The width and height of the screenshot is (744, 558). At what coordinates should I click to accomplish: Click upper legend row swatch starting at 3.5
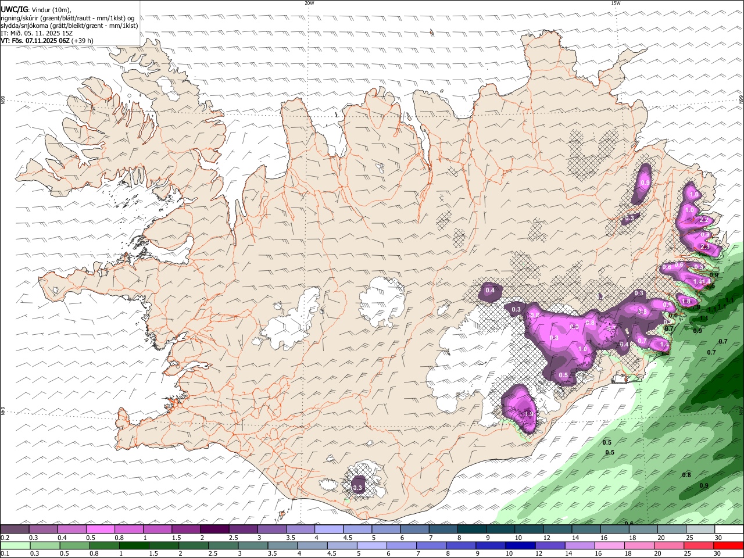point(301,529)
